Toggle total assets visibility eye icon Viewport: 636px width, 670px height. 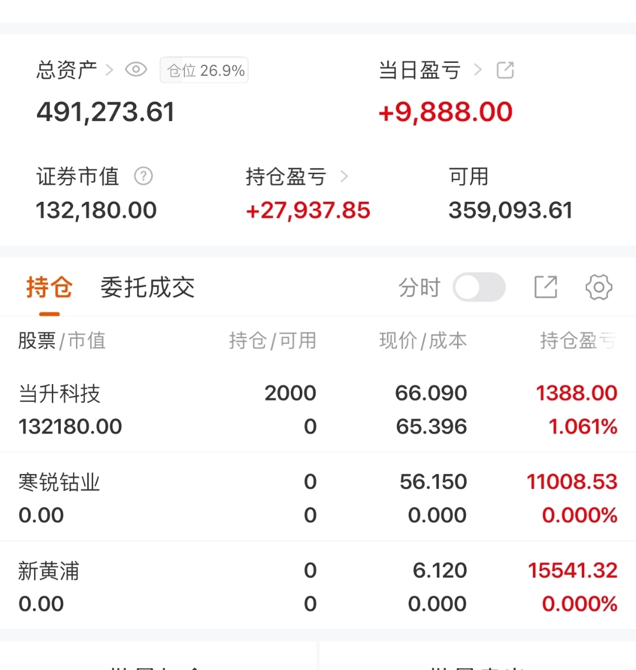pos(136,70)
